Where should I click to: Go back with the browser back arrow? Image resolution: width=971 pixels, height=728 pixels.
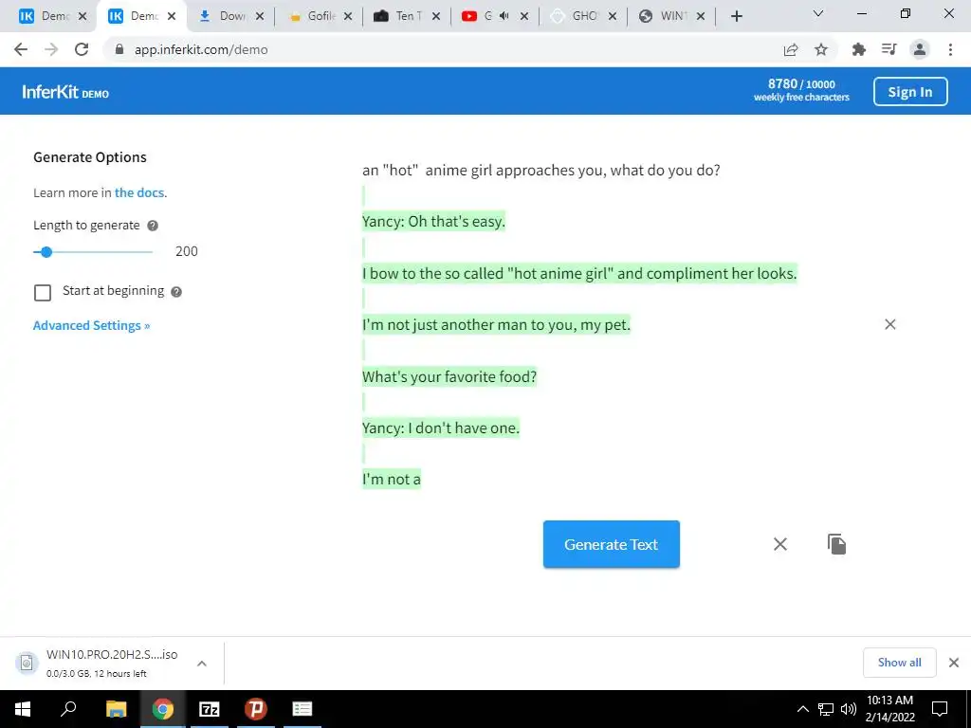21,49
